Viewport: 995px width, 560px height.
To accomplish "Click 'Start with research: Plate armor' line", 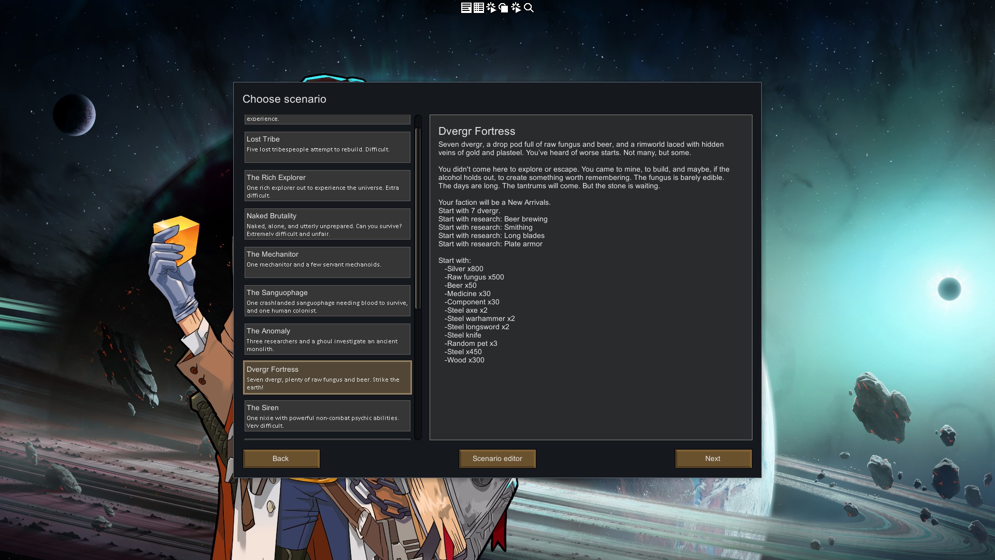I will click(x=490, y=244).
